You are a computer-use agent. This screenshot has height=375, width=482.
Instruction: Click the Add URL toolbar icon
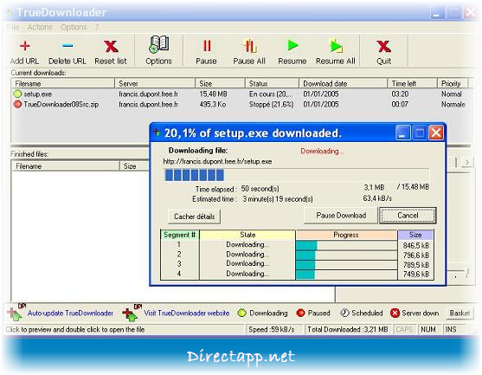click(24, 46)
